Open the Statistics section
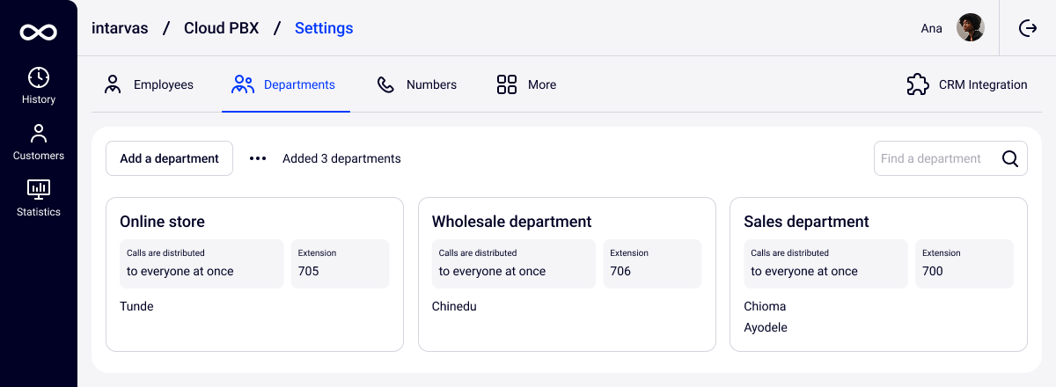Image resolution: width=1056 pixels, height=387 pixels. point(39,199)
